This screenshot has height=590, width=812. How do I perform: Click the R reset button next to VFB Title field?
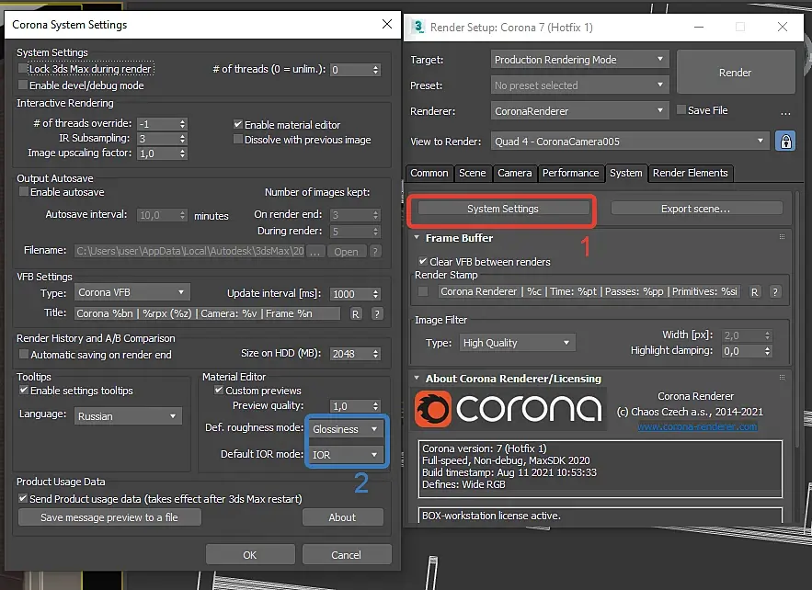pyautogui.click(x=355, y=313)
